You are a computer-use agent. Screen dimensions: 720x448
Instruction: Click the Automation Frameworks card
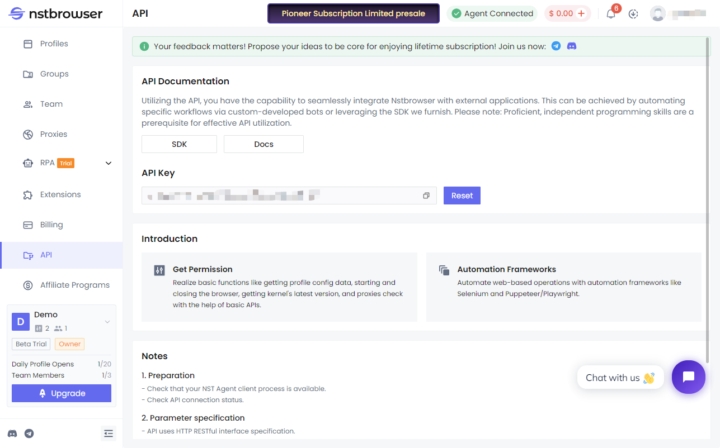[x=564, y=287]
